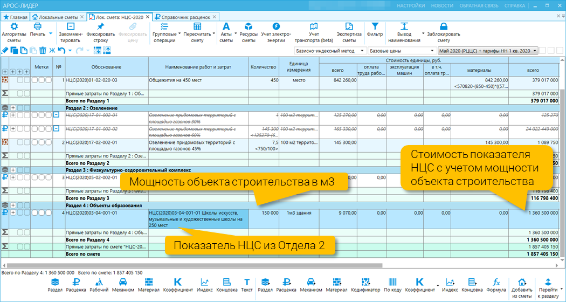Insert Рабочий from bottom toolbar
Image resolution: width=566 pixels, height=302 pixels.
pyautogui.click(x=99, y=285)
